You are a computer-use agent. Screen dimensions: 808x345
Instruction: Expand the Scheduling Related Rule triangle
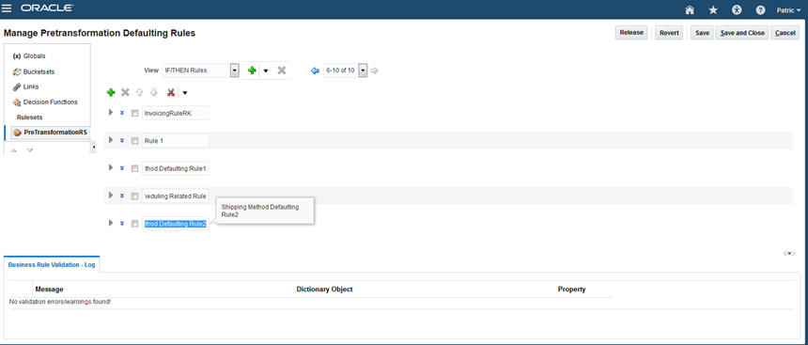110,195
